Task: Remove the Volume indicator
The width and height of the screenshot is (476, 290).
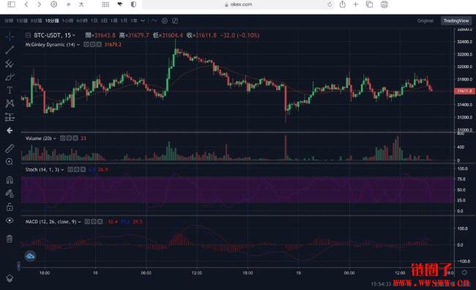Action: pyautogui.click(x=75, y=138)
